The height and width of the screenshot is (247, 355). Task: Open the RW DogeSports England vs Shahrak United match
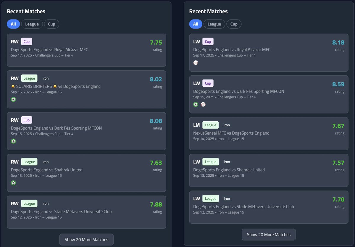pyautogui.click(x=86, y=173)
